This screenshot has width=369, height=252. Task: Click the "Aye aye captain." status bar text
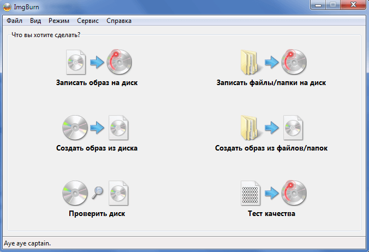pos(27,243)
